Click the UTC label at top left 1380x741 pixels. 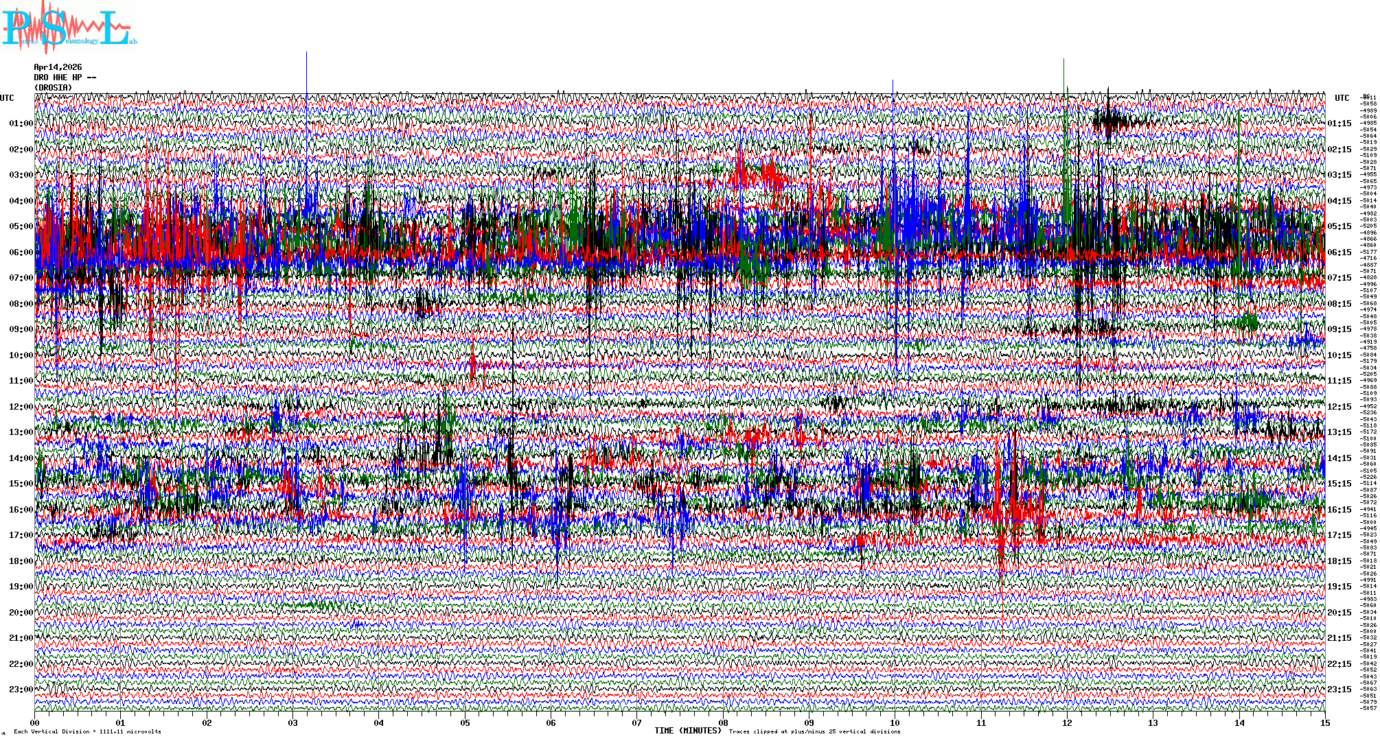coord(7,98)
